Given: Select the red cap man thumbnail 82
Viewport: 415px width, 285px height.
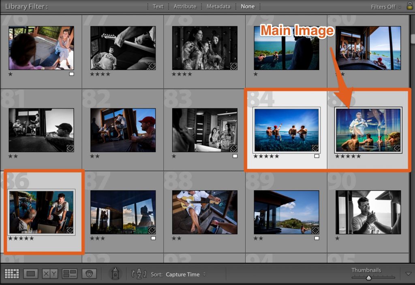Looking at the screenshot, I should point(123,130).
